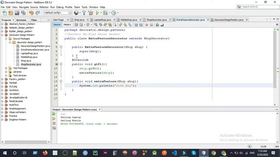280x157 pixels.
Task: Collapse the extraFeature method fold at line 13
Action: [x=61, y=81]
